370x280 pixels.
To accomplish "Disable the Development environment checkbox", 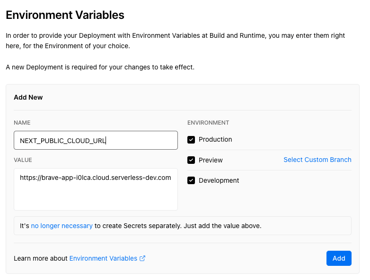I will tap(191, 180).
